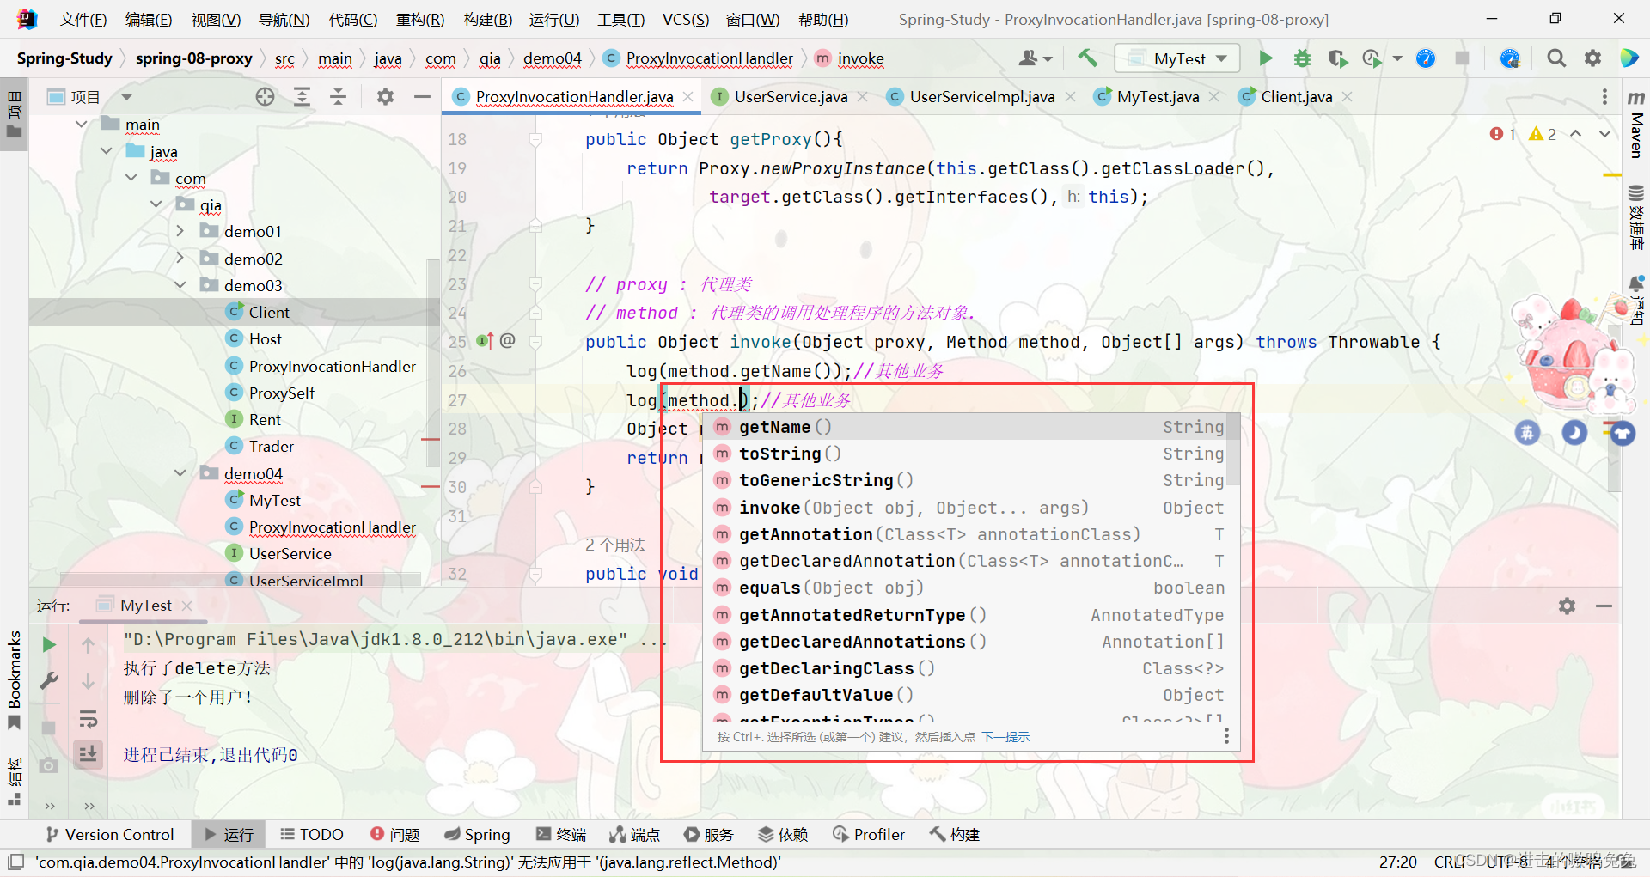Screen dimensions: 1650x877
Task: Collapse the demo04 package
Action: click(180, 473)
